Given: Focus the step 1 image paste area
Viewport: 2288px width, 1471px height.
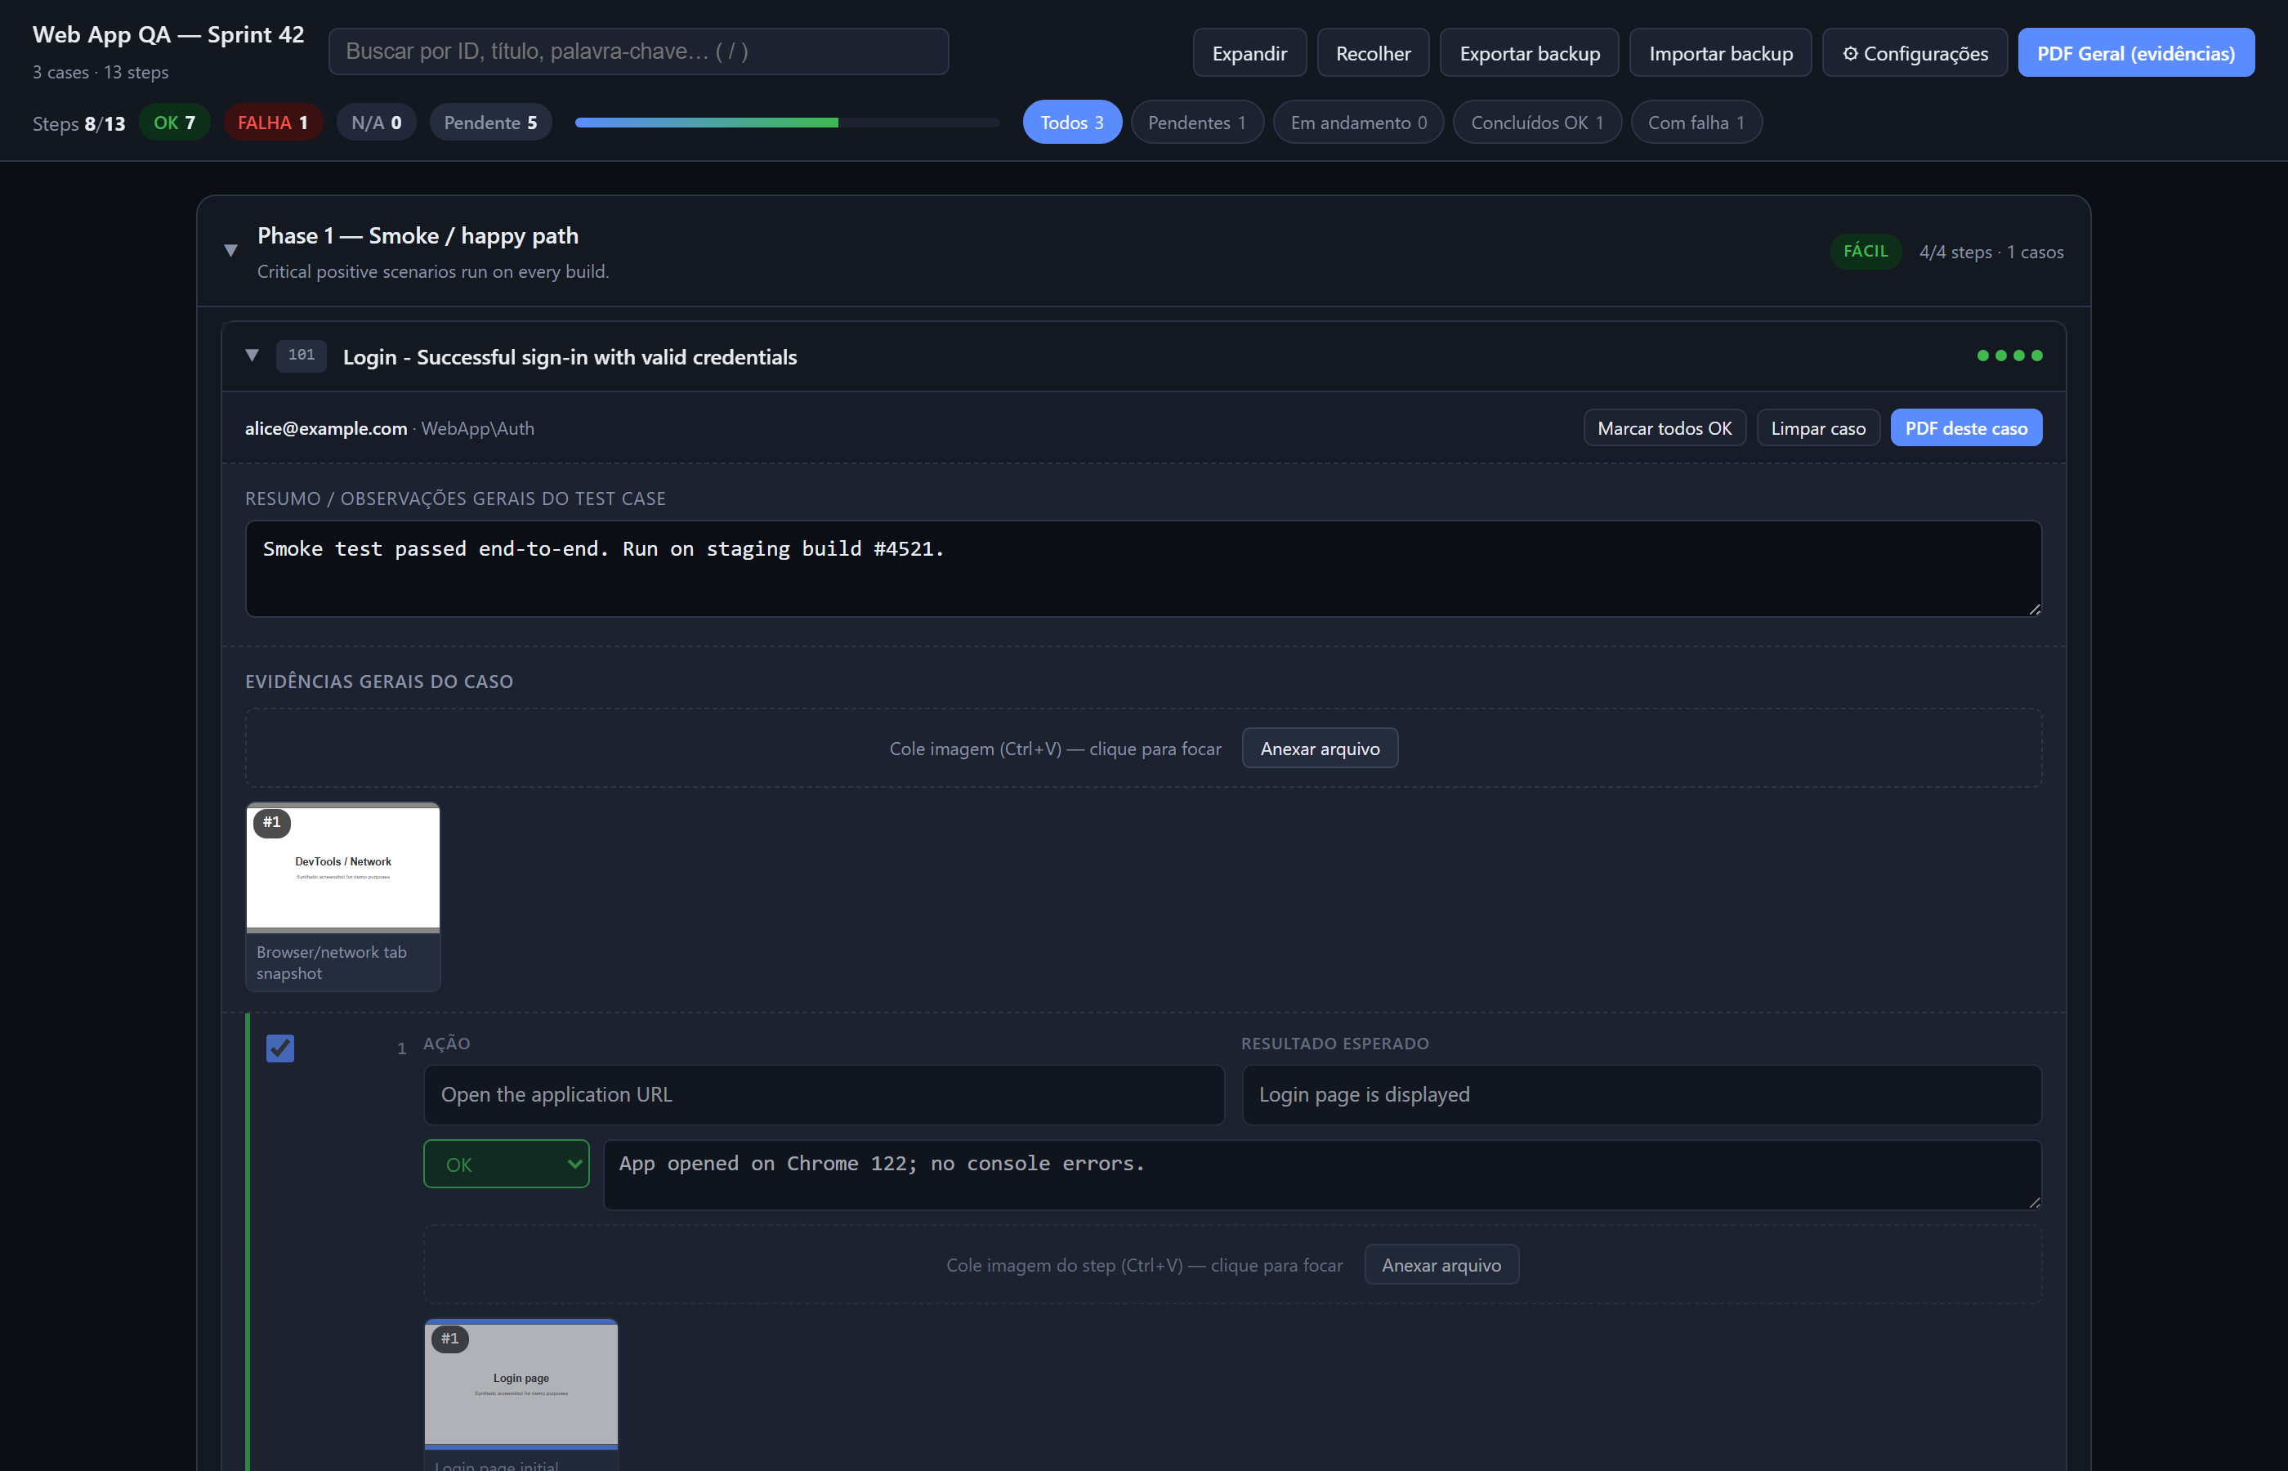Looking at the screenshot, I should coord(1232,1265).
